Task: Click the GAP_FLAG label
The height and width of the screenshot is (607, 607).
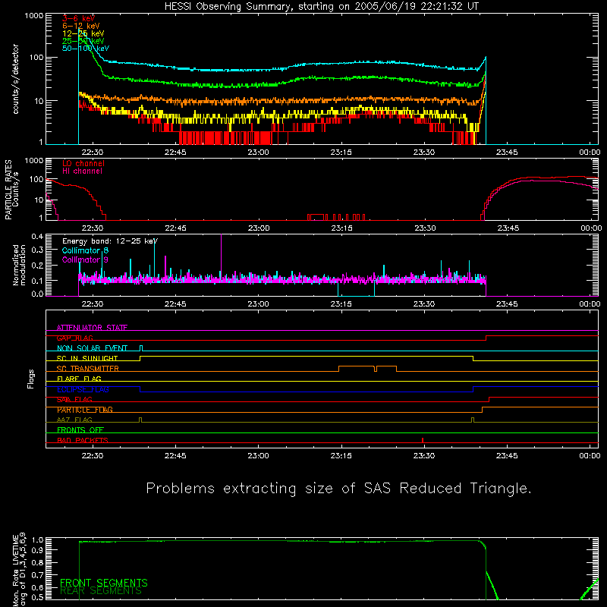Action: 74,338
